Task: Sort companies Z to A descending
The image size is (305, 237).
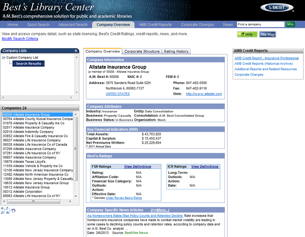Action: click(8, 210)
